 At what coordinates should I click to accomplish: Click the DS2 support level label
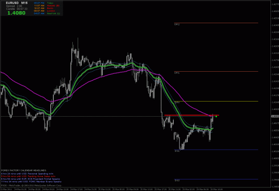[x=177, y=180]
